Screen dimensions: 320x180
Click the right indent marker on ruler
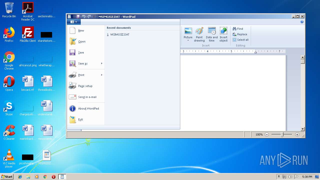[255, 52]
